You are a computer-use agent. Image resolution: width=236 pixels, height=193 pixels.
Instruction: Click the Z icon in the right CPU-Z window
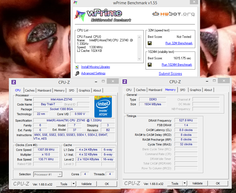click(x=125, y=82)
